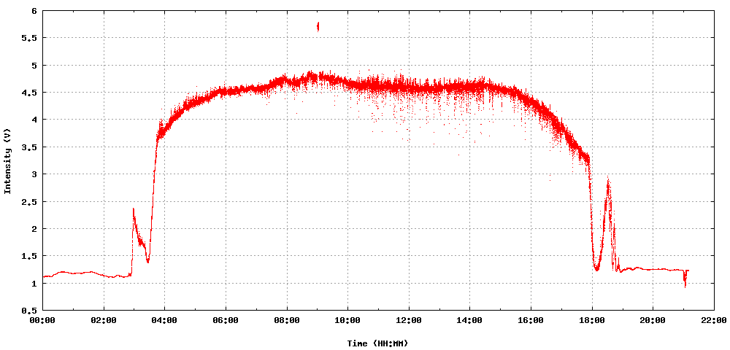Click the 08:00 x-axis tick label

pos(287,320)
